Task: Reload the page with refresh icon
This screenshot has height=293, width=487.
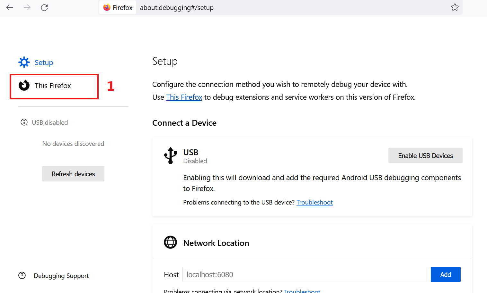Action: tap(44, 7)
